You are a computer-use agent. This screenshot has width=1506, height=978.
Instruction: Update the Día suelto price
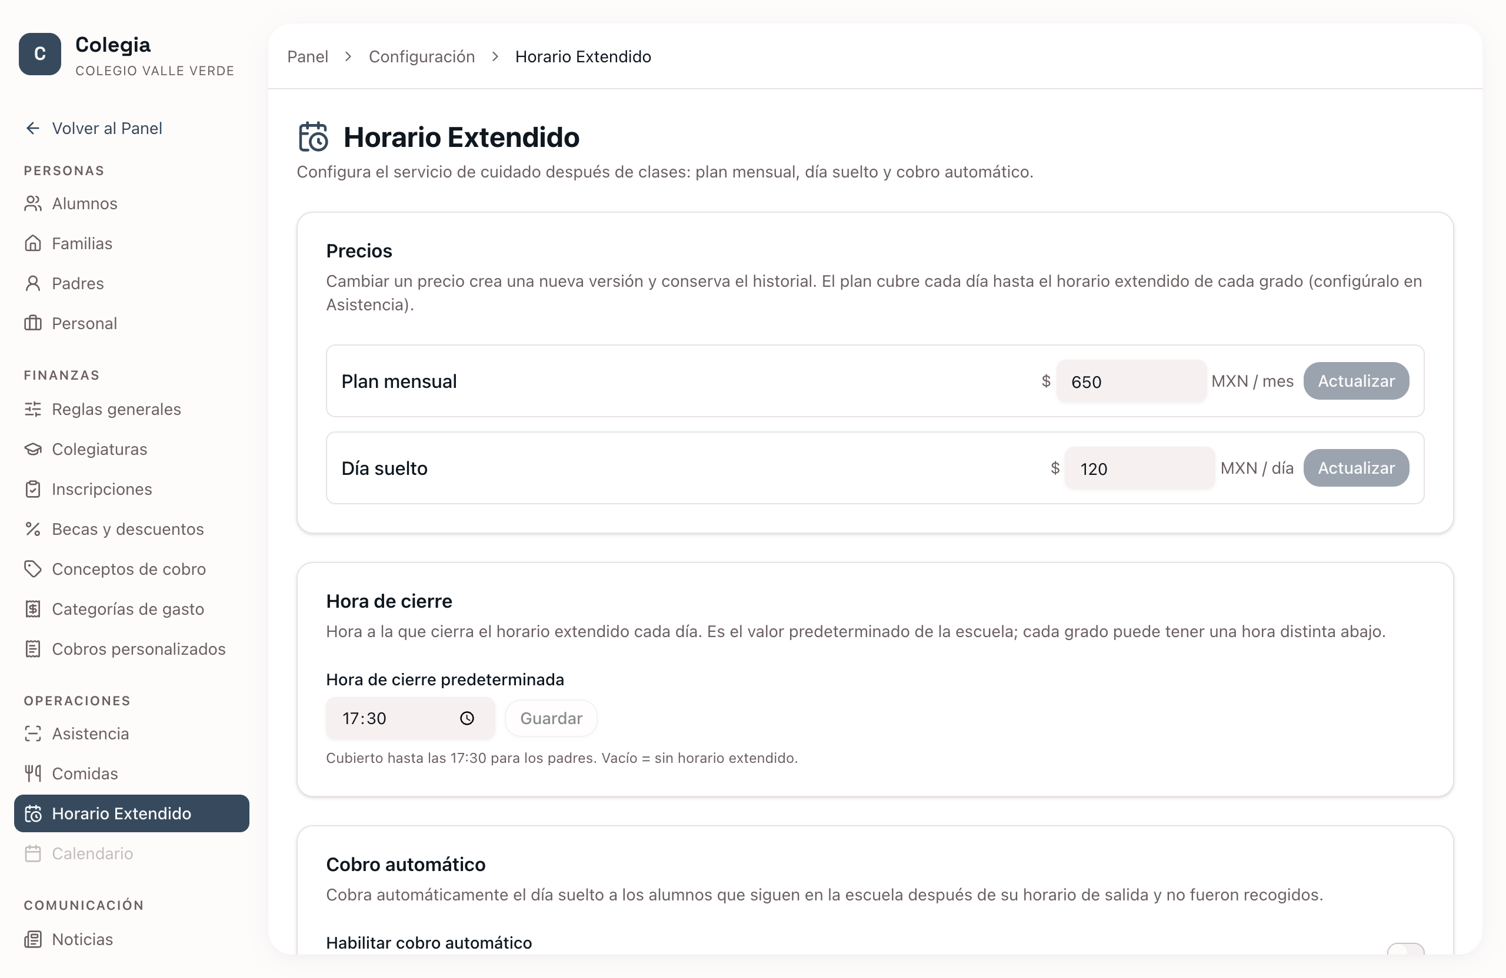[x=1356, y=468]
